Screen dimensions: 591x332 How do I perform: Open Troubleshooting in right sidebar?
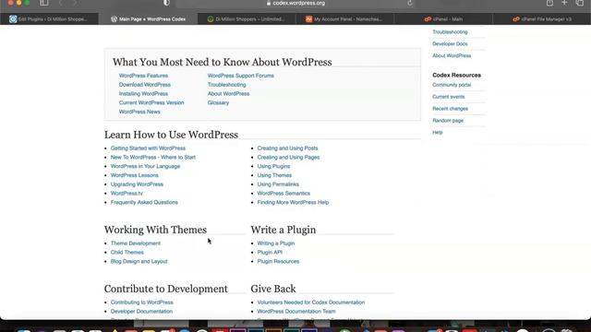[x=450, y=32]
